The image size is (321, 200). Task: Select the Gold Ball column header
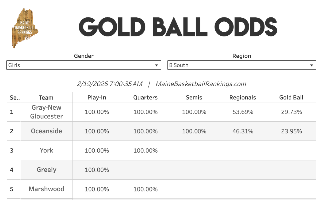(291, 98)
